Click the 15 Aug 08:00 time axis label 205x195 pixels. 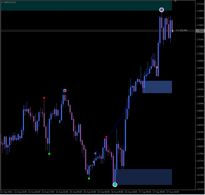click(76, 192)
